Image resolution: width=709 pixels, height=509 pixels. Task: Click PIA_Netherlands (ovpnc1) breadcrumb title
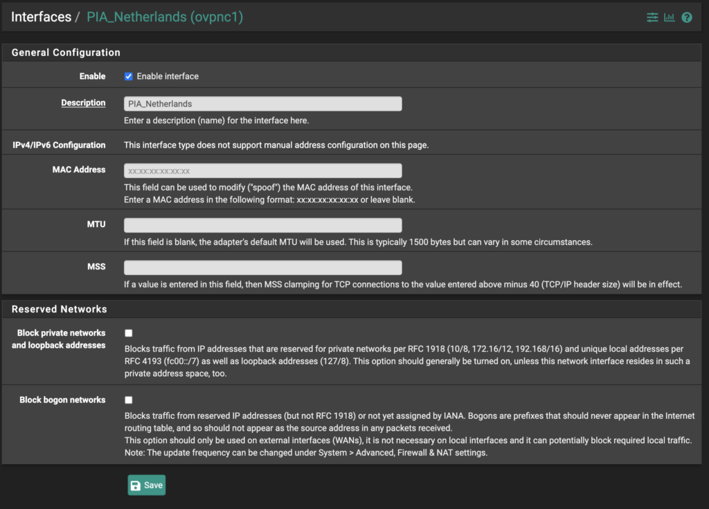(x=164, y=17)
